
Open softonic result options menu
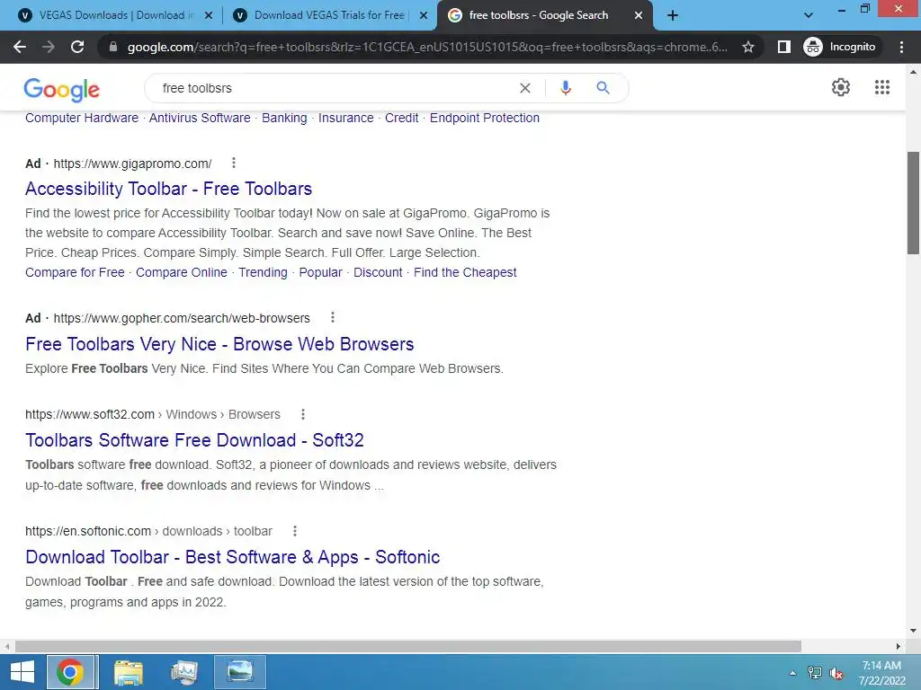tap(295, 531)
